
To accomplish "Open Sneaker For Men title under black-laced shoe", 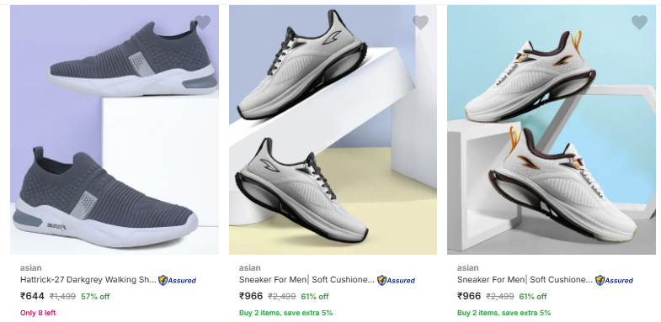I will click(x=307, y=280).
